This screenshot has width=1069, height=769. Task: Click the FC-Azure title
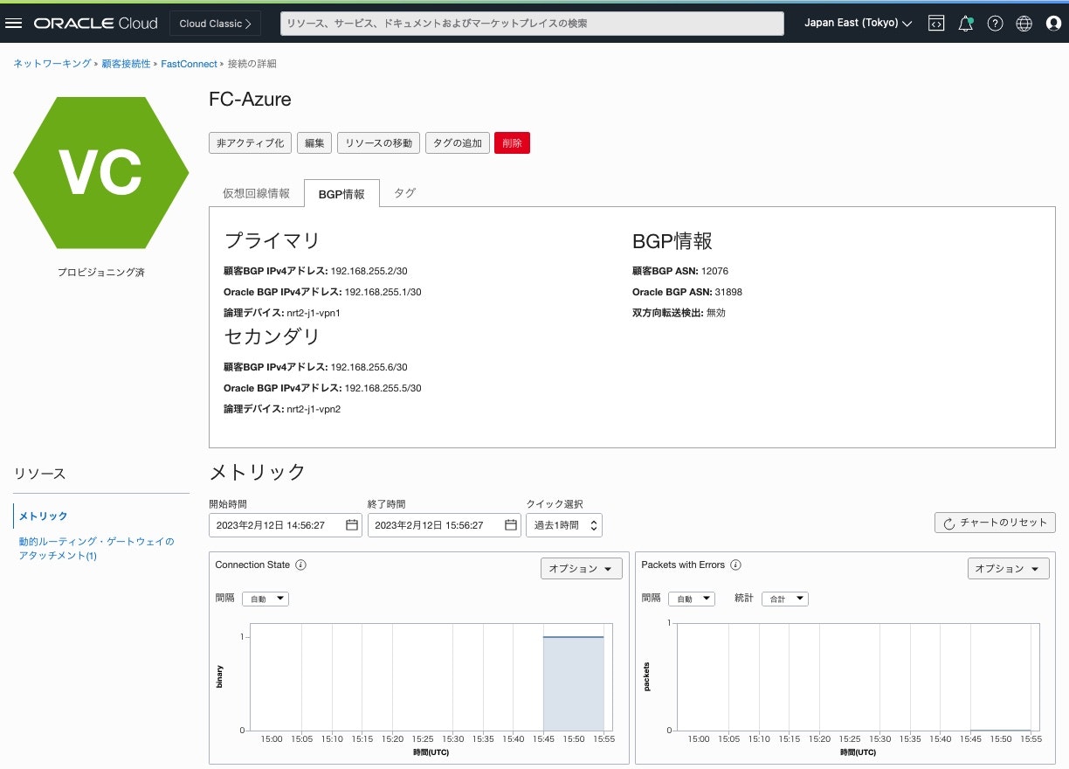pos(250,100)
